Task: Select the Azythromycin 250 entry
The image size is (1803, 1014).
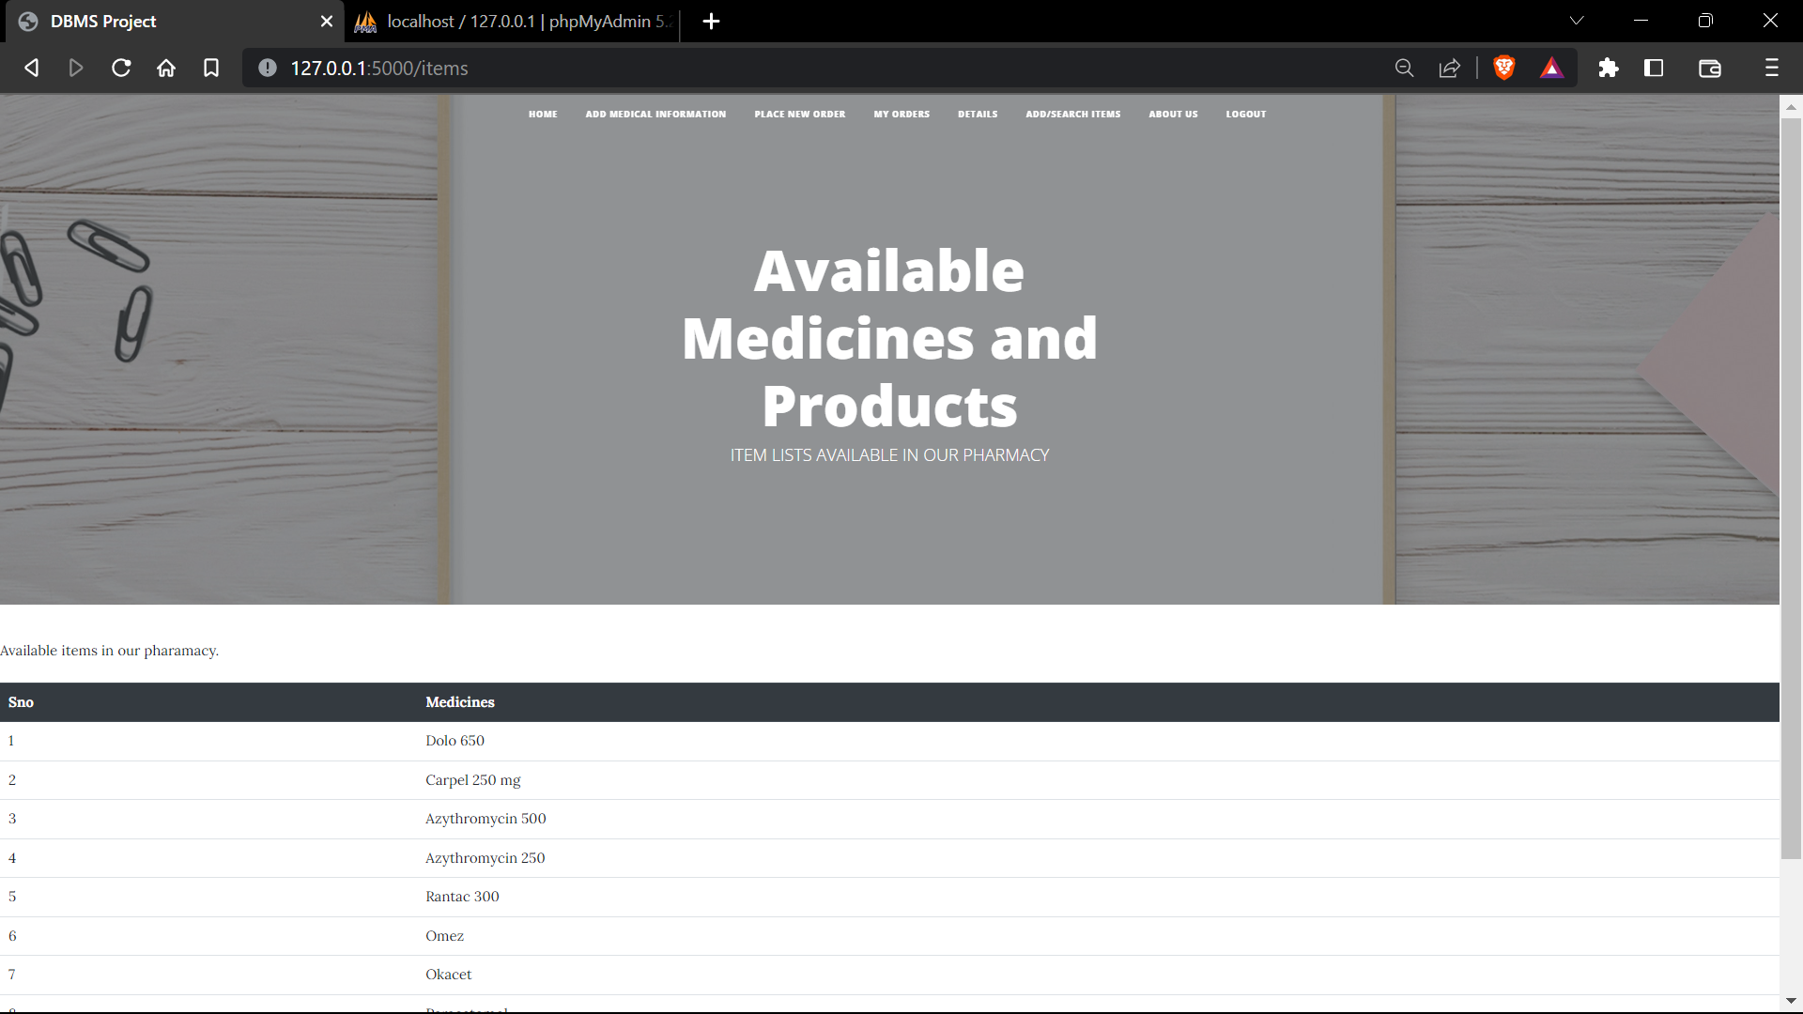Action: point(485,858)
